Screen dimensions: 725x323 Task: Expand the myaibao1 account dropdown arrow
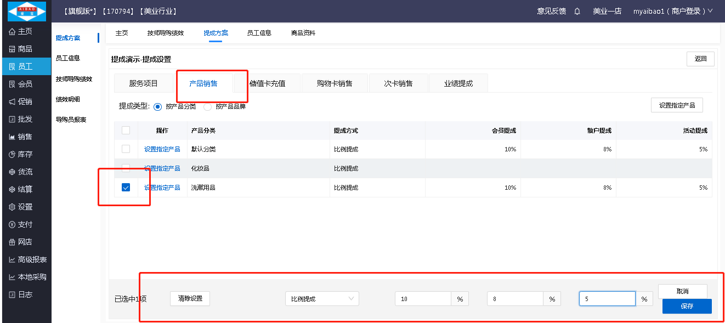point(710,11)
